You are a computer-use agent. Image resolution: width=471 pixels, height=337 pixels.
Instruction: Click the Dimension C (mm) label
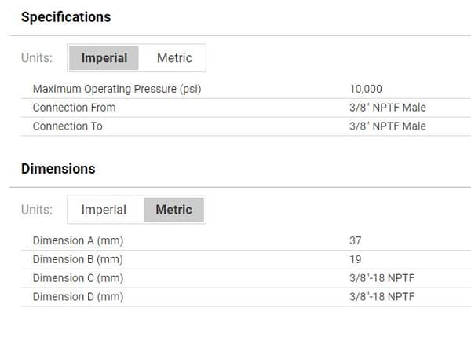click(78, 278)
